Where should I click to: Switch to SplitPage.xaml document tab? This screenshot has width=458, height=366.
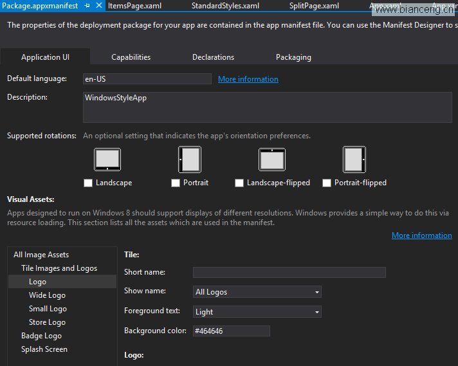point(314,6)
